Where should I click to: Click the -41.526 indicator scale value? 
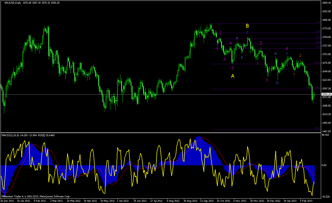pyautogui.click(x=326, y=196)
